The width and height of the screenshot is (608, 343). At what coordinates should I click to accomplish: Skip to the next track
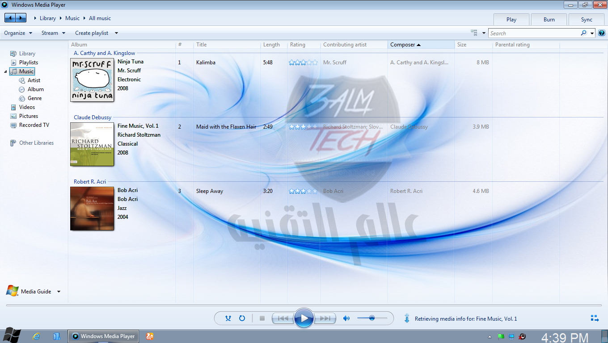(325, 318)
